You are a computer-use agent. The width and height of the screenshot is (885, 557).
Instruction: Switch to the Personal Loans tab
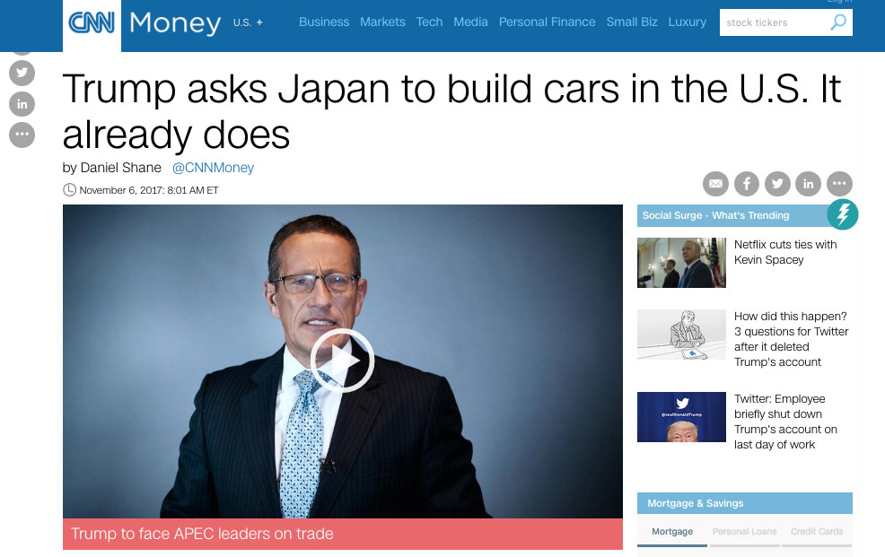[744, 532]
